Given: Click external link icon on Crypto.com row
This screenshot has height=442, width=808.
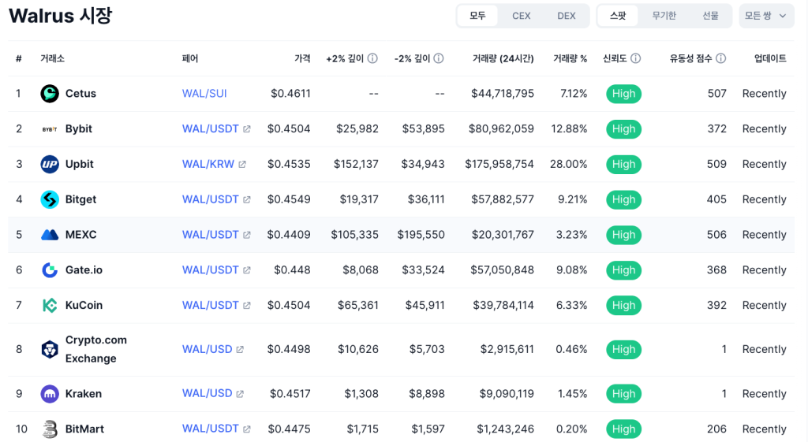Looking at the screenshot, I should [240, 349].
